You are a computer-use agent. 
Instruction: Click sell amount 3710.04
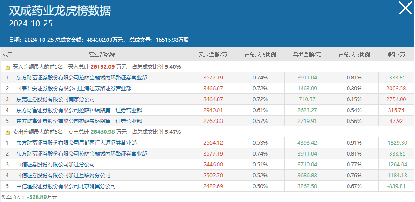(x=307, y=165)
